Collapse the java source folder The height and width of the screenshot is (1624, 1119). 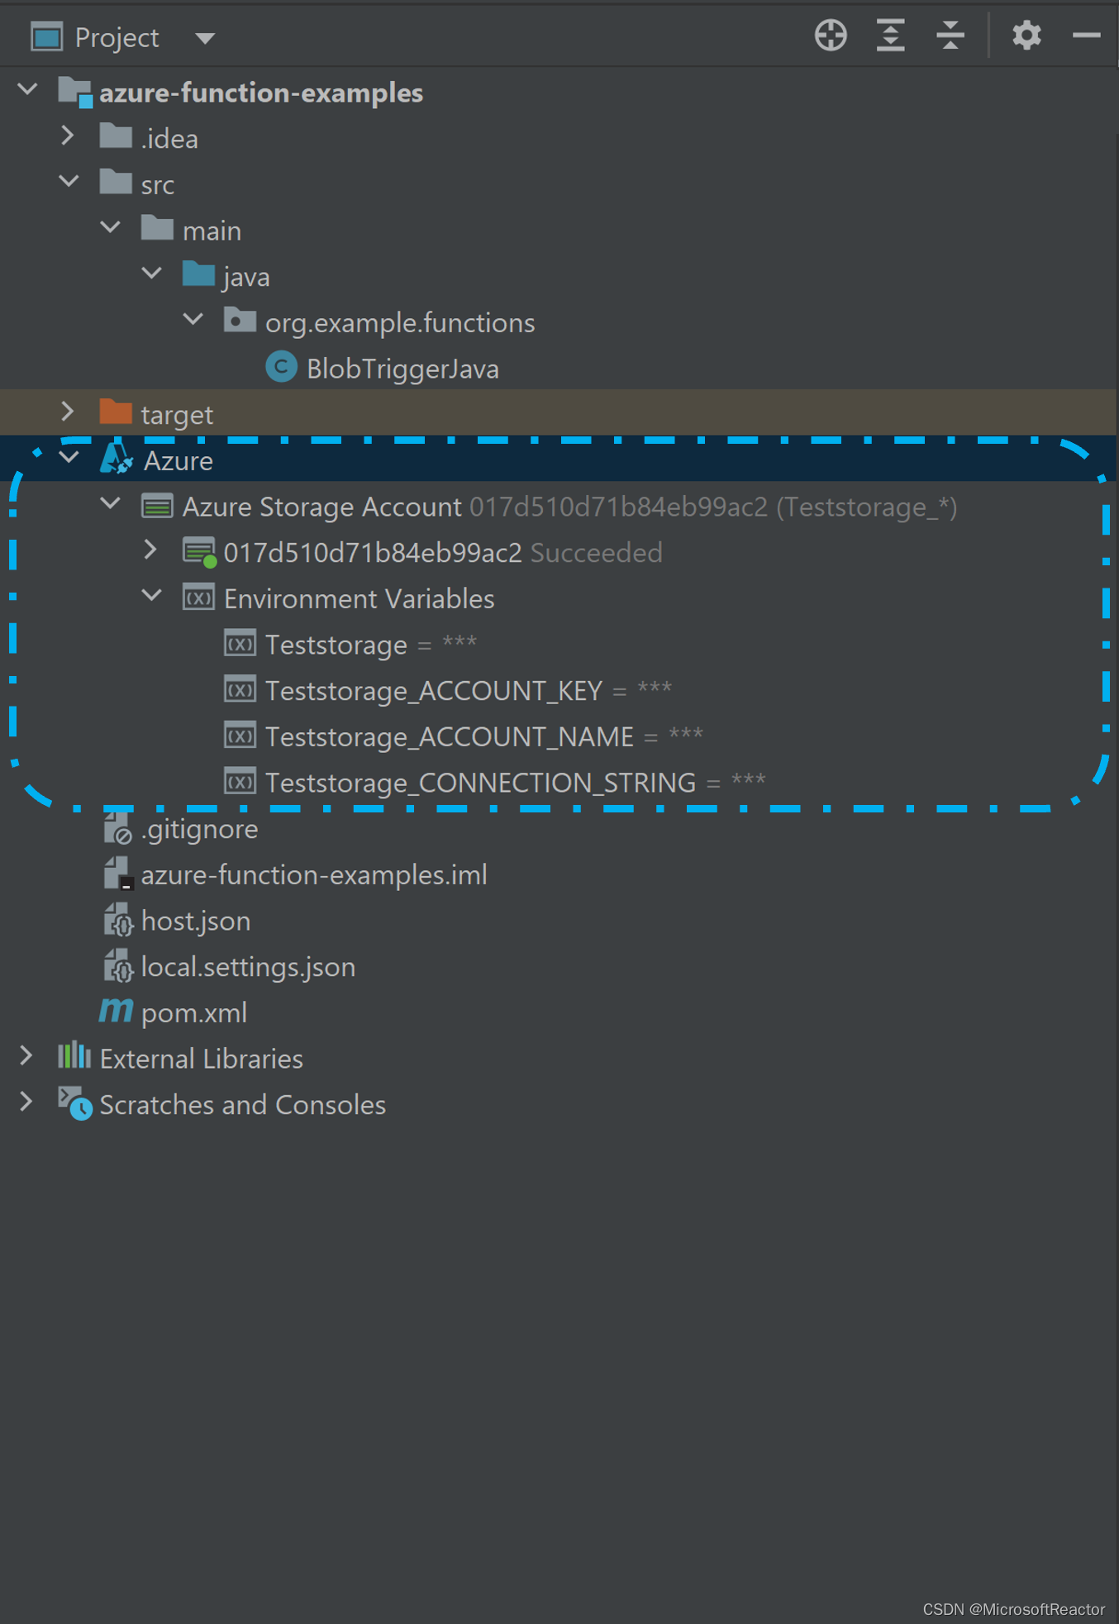pyautogui.click(x=152, y=273)
